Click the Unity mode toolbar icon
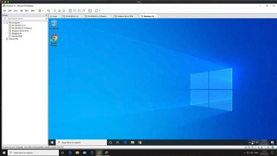The image size is (277, 156). pyautogui.click(x=84, y=10)
